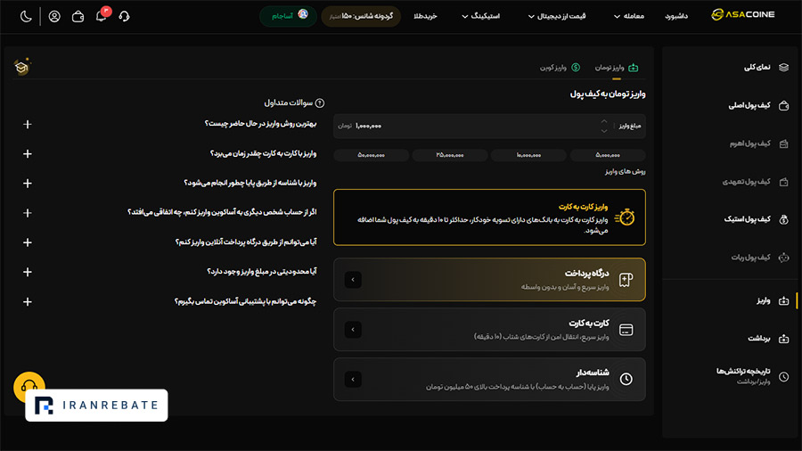The image size is (802, 451).
Task: Click the گردونه شانس button
Action: point(361,16)
